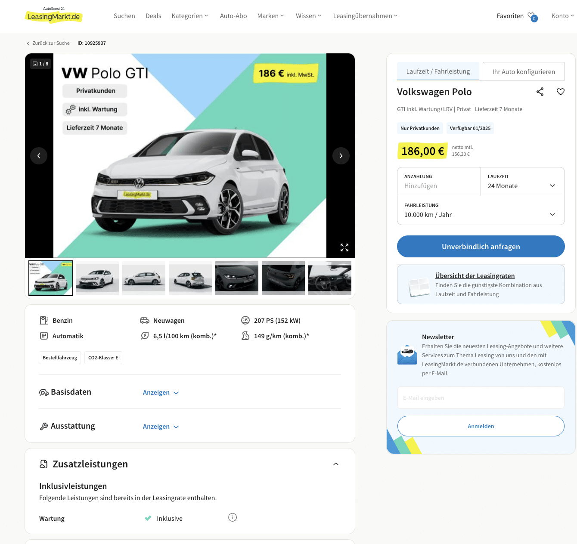This screenshot has height=544, width=577.
Task: Click the Newsletter envelope icon
Action: tap(407, 355)
